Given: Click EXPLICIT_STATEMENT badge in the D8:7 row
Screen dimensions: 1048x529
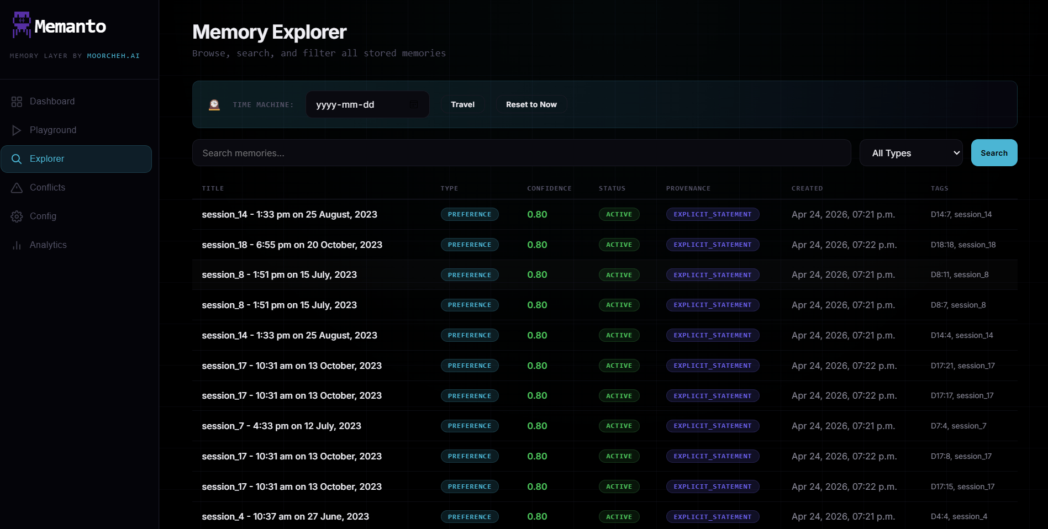Looking at the screenshot, I should pyautogui.click(x=713, y=305).
